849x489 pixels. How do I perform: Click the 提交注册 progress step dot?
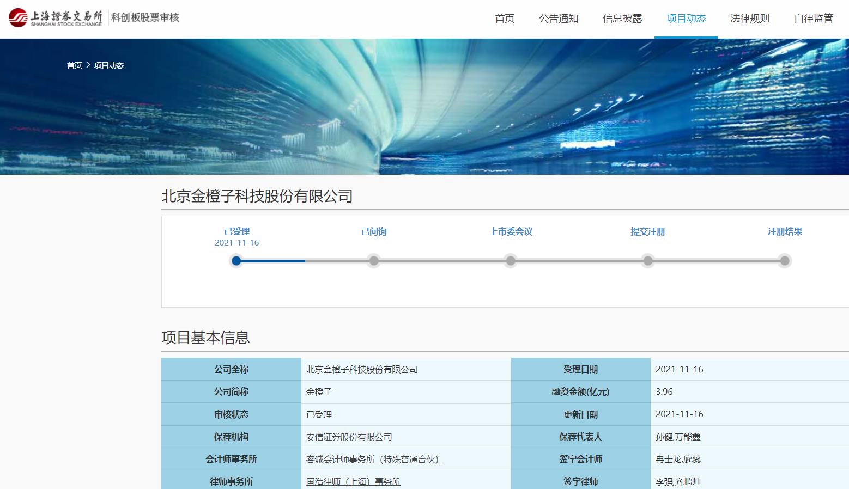tap(648, 261)
